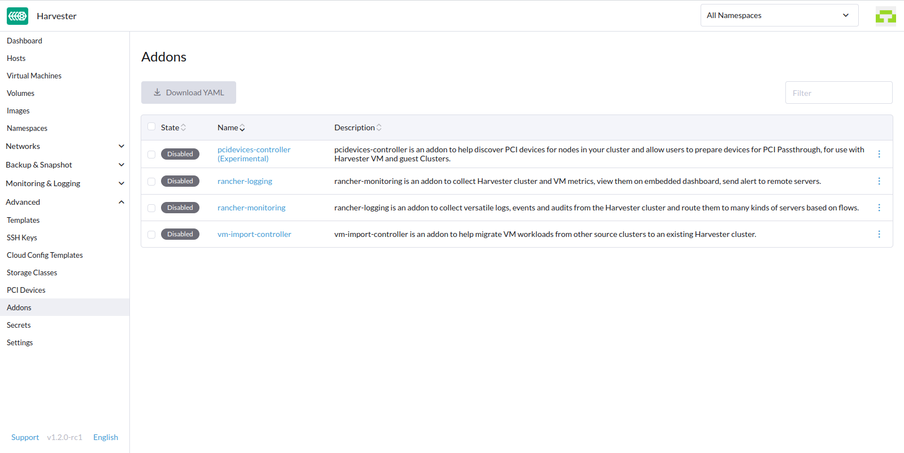This screenshot has height=453, width=904.
Task: Open actions menu for rancher-monitoring row
Action: tap(879, 208)
